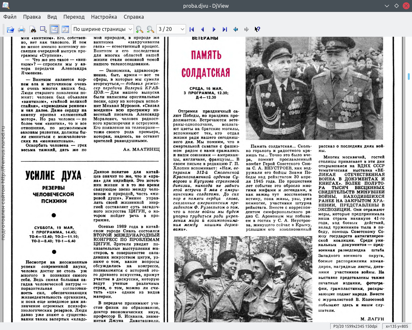This screenshot has height=330, width=412.
Task: Maximize the DjView window
Action: pos(397,6)
